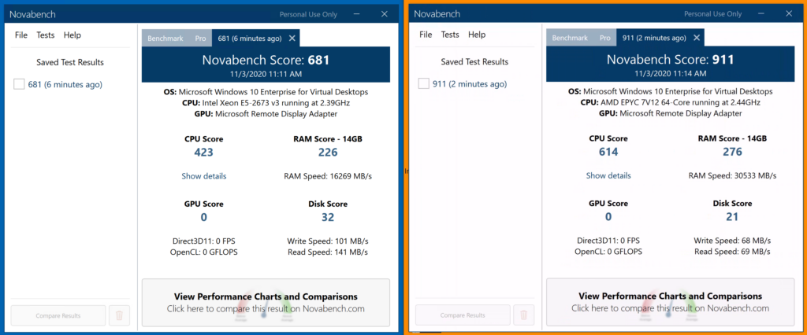The height and width of the screenshot is (335, 807).
Task: Show CPU details for score 614
Action: click(x=608, y=175)
